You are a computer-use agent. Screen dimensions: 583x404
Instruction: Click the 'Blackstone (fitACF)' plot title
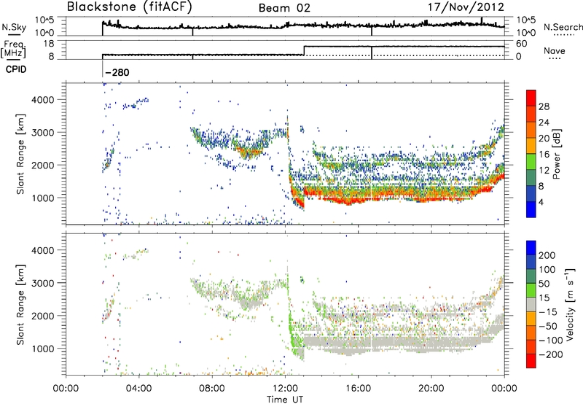[130, 7]
